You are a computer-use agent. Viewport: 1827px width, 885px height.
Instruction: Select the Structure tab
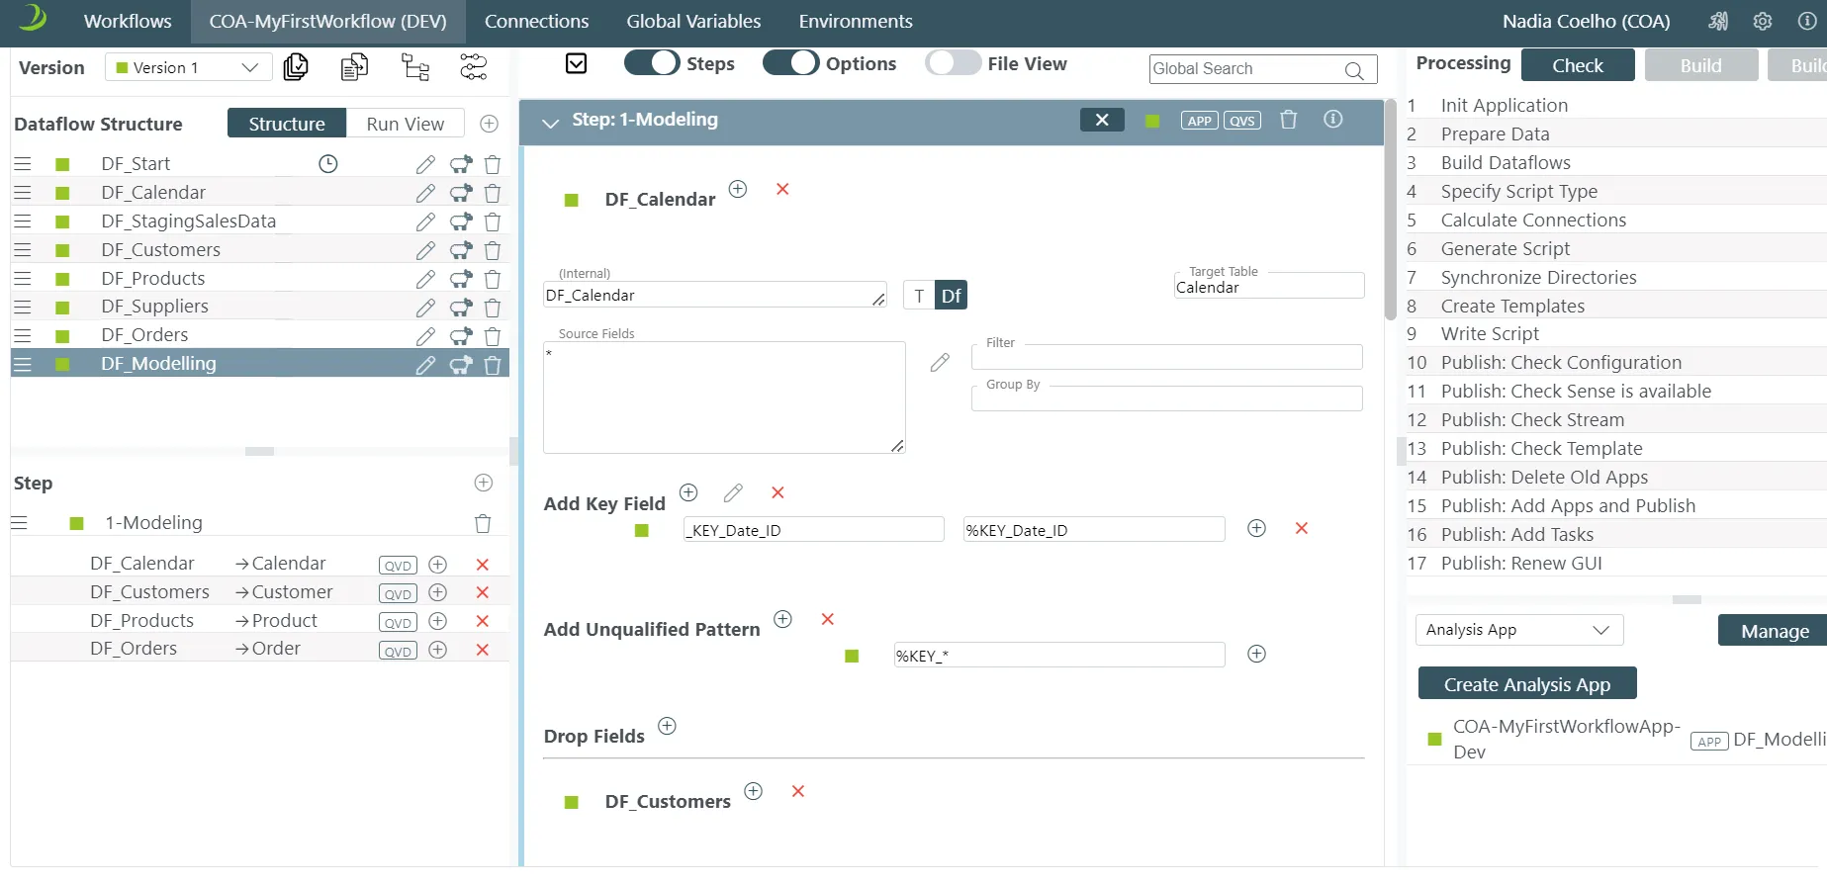click(x=287, y=124)
